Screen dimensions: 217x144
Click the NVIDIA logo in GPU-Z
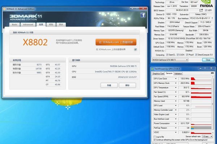(x=207, y=4)
